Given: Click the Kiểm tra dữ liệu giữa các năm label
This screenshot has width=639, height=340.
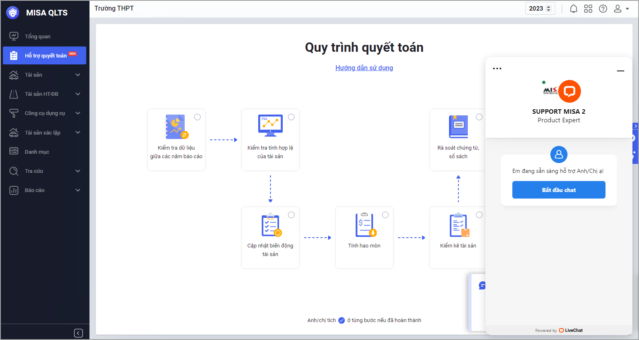Looking at the screenshot, I should point(177,152).
